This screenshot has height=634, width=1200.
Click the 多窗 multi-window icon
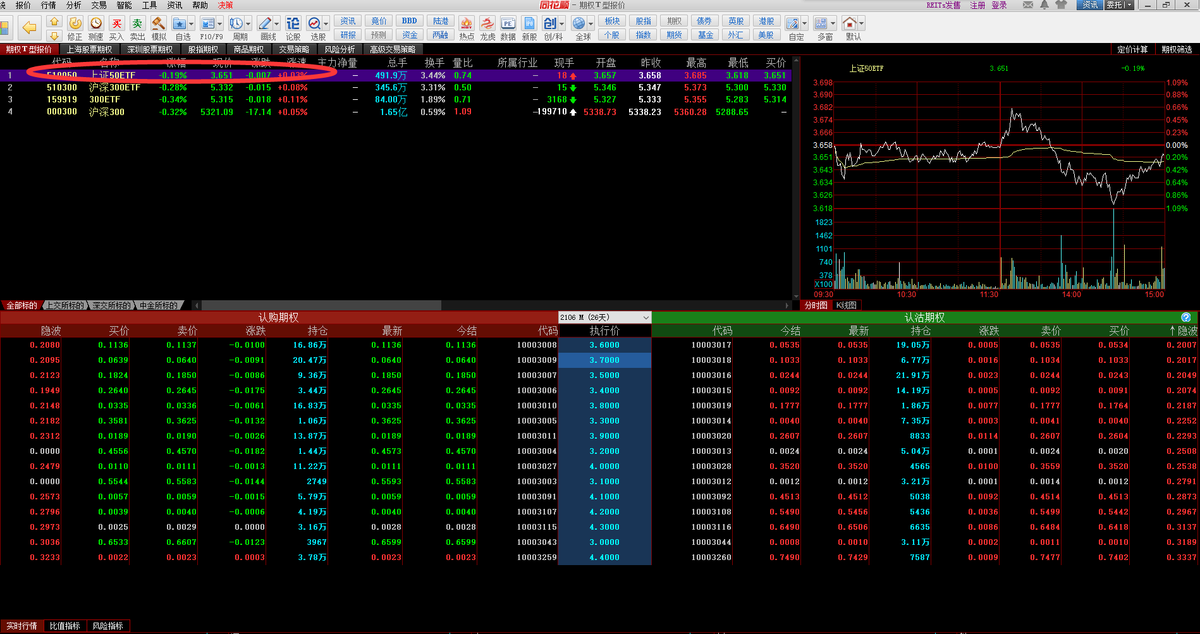(821, 24)
